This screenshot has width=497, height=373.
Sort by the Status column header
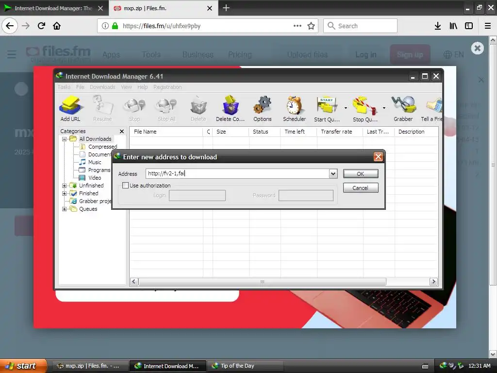click(265, 132)
